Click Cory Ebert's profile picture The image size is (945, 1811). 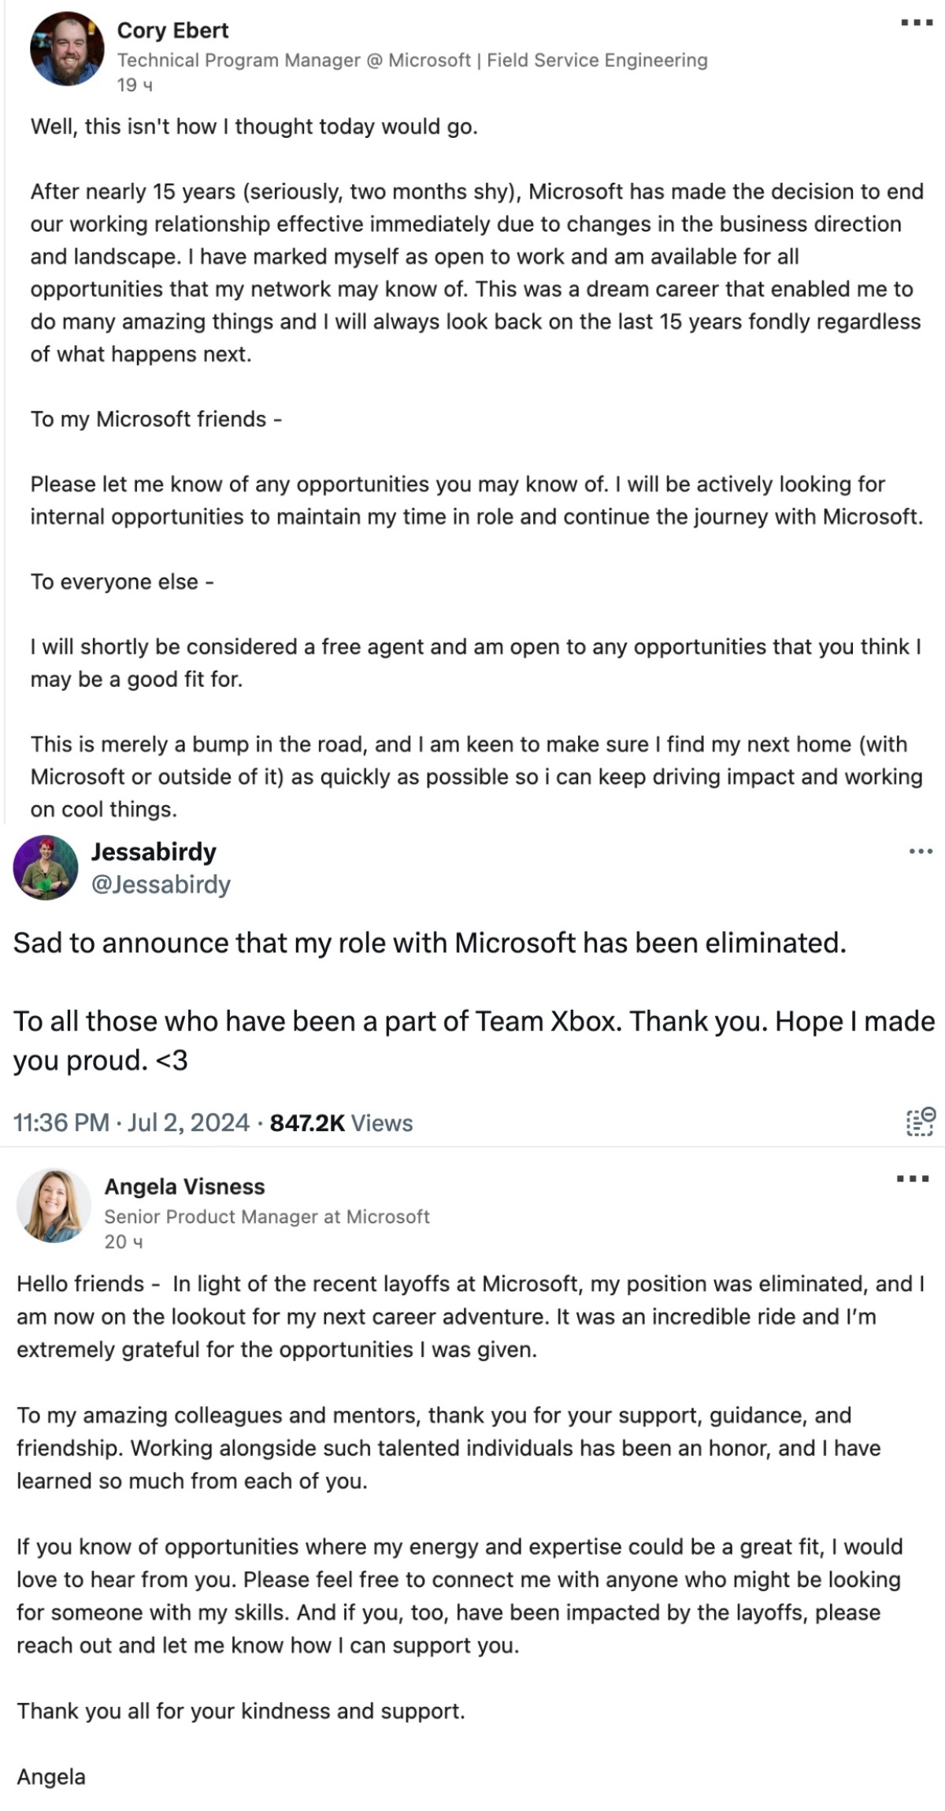point(67,49)
